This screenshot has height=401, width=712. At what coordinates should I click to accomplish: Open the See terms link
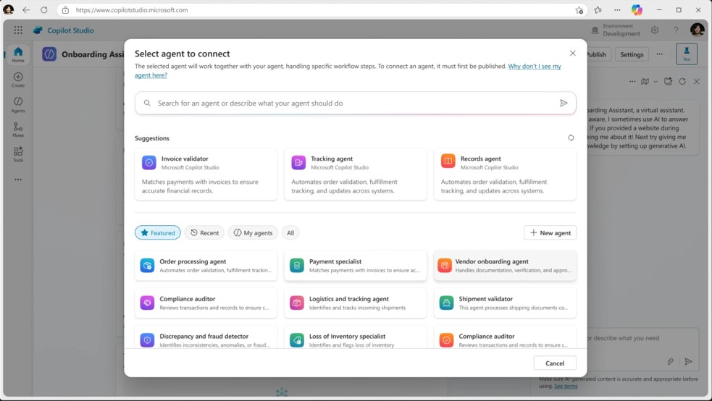pyautogui.click(x=566, y=386)
